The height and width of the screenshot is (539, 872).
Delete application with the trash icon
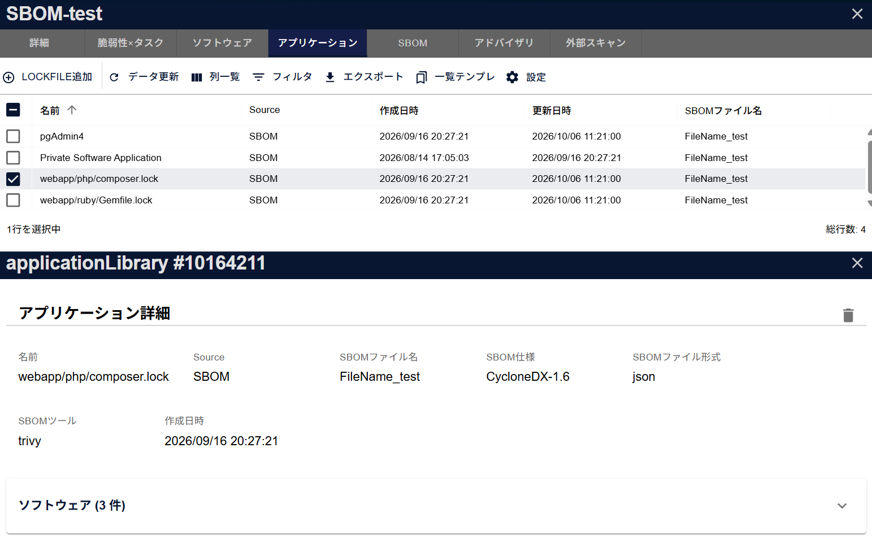(848, 315)
